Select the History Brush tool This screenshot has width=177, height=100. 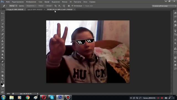click(x=2, y=44)
